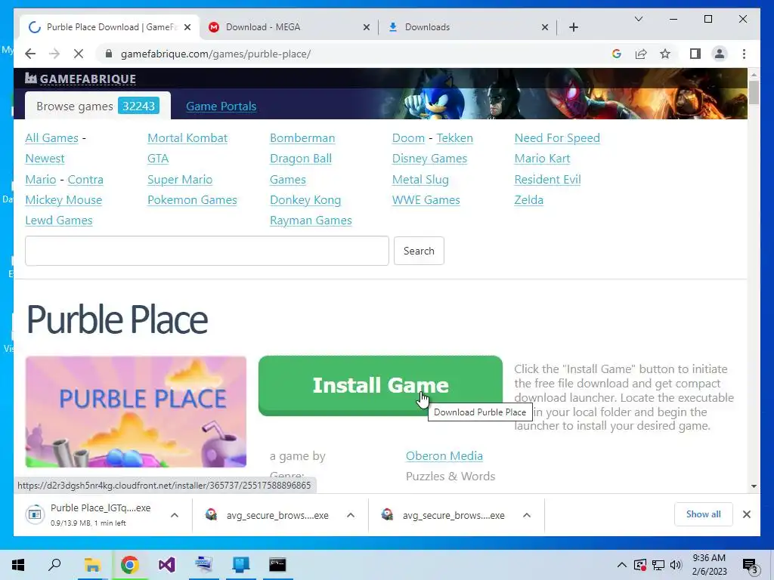Open Windows taskbar search
Viewport: 774px width, 580px height.
pos(54,565)
